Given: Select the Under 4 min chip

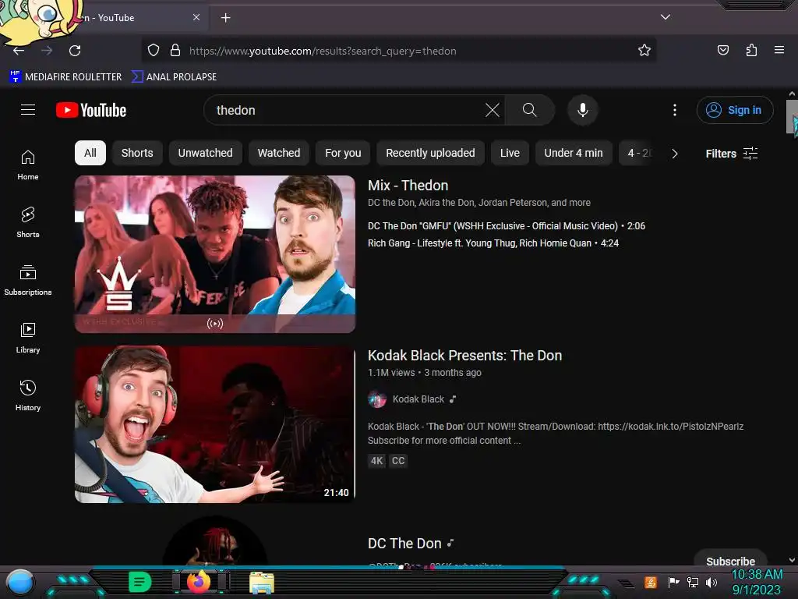Looking at the screenshot, I should click(x=573, y=153).
